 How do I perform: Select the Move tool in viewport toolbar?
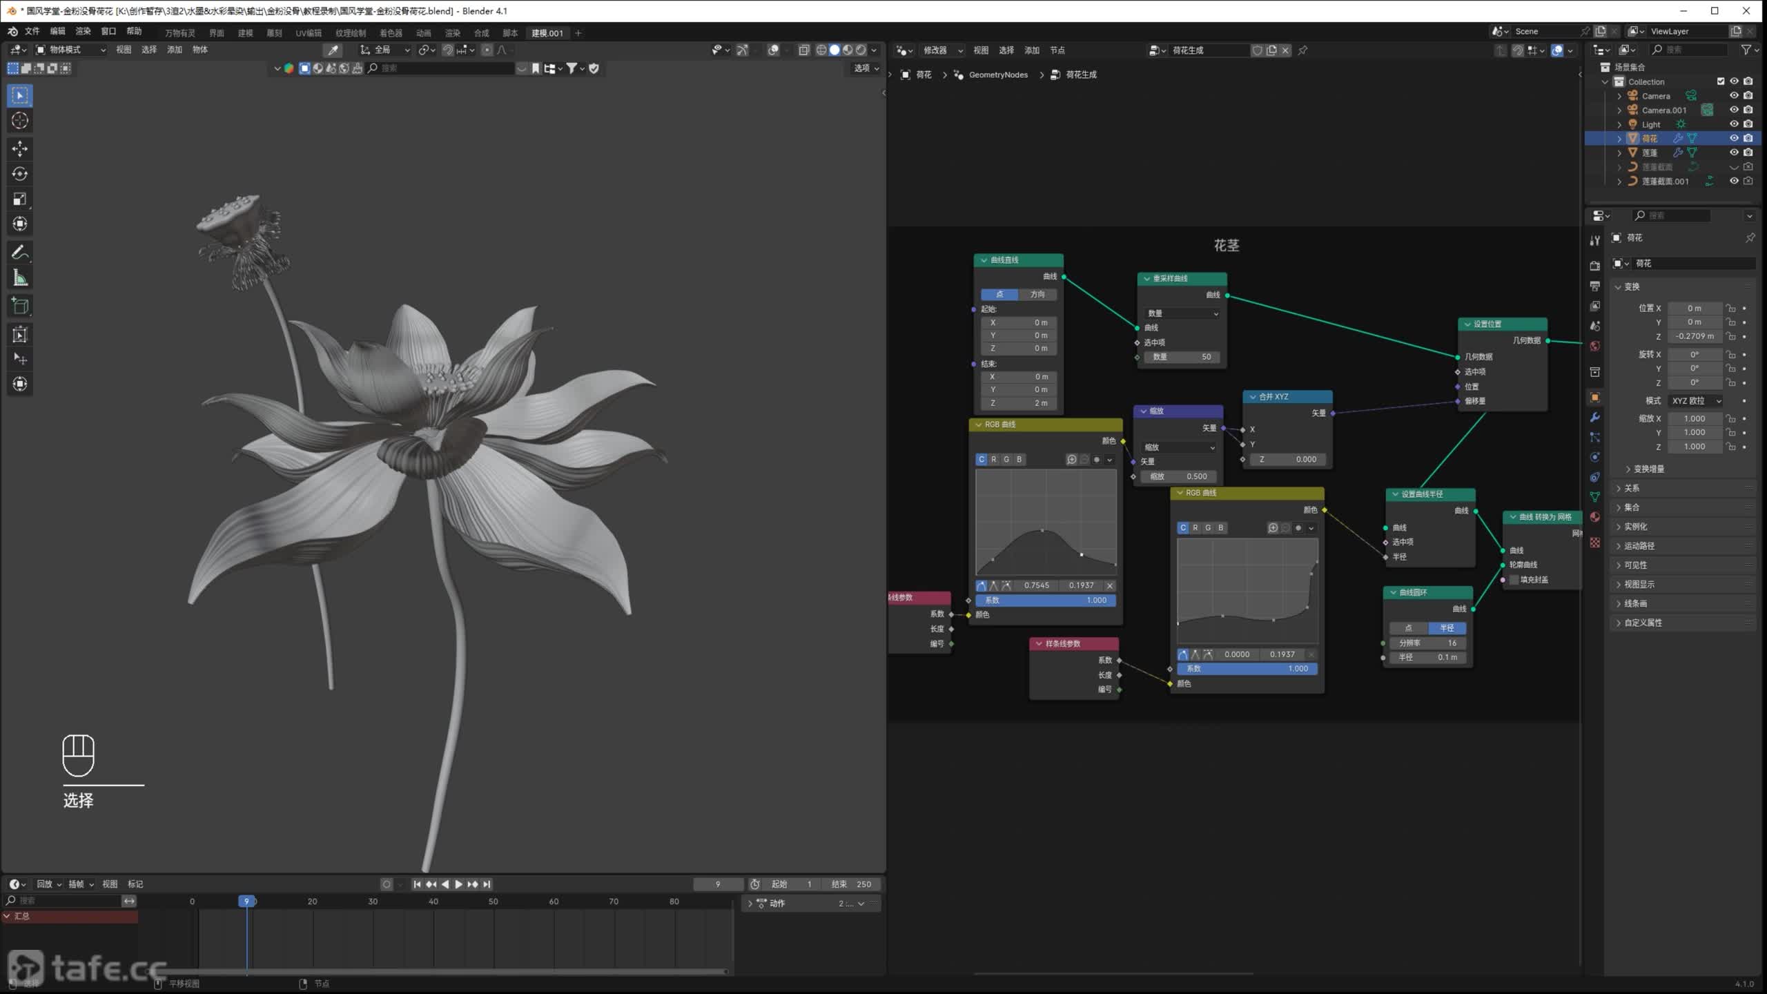20,148
